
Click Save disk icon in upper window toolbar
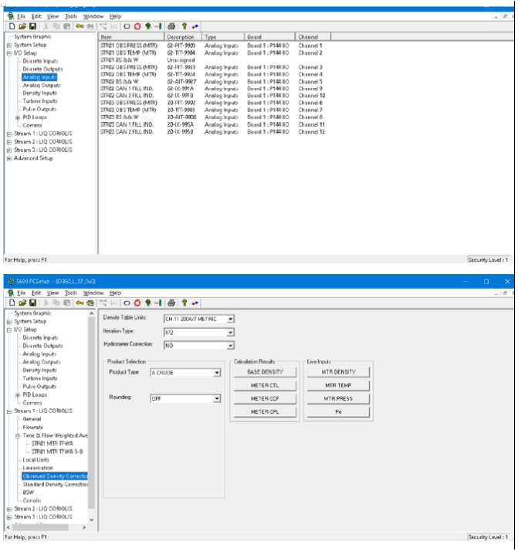click(32, 26)
